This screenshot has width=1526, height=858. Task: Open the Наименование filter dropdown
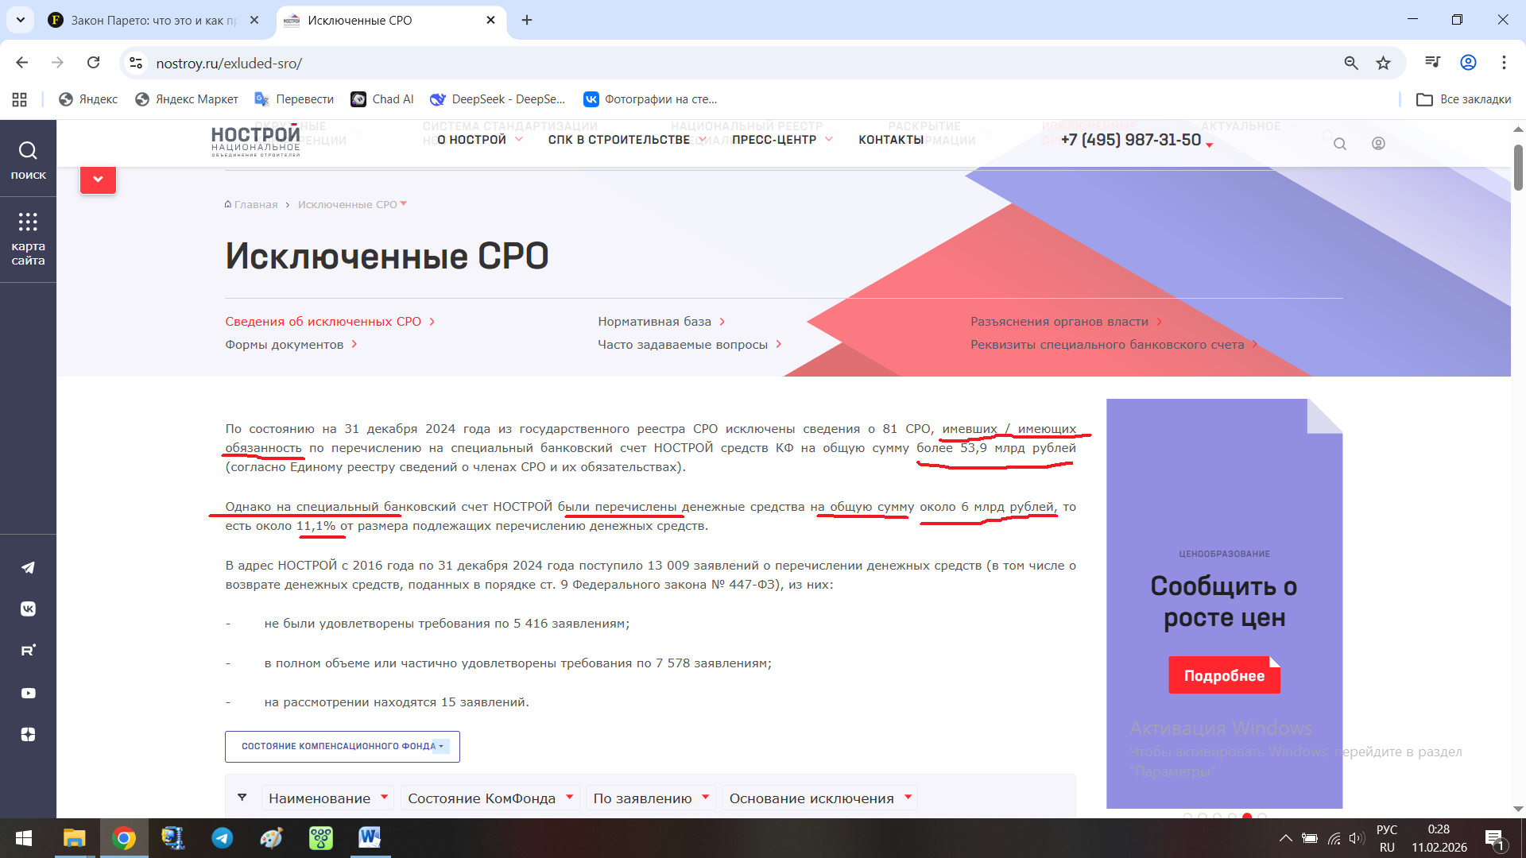point(327,798)
